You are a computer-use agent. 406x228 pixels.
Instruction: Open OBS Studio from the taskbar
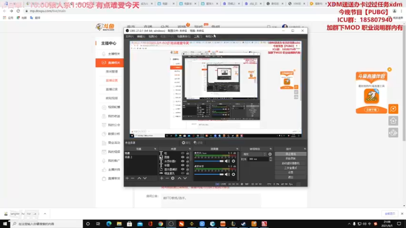click(x=171, y=223)
